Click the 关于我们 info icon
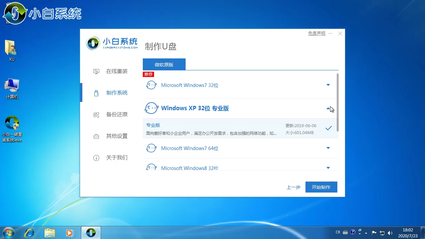Screen dimensions: 425x239 coord(96,158)
